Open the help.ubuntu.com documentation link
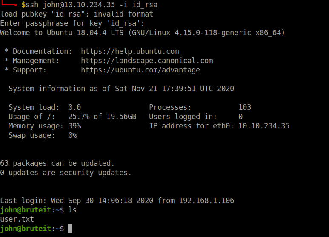This screenshot has width=329, height=237. (x=130, y=51)
